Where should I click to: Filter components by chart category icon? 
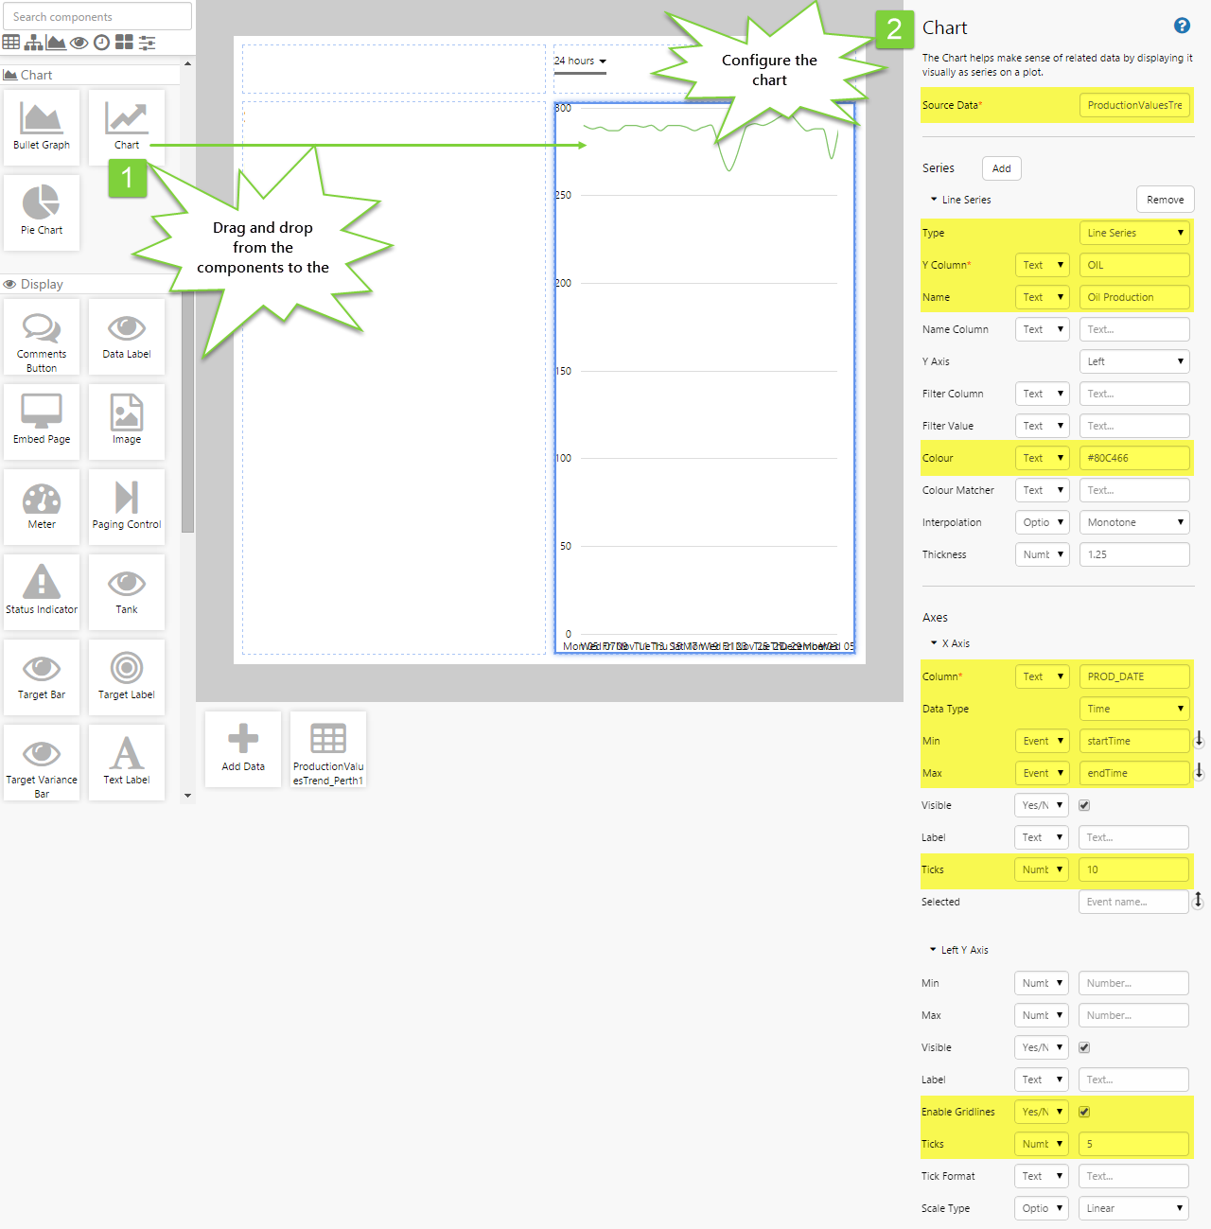click(x=56, y=42)
